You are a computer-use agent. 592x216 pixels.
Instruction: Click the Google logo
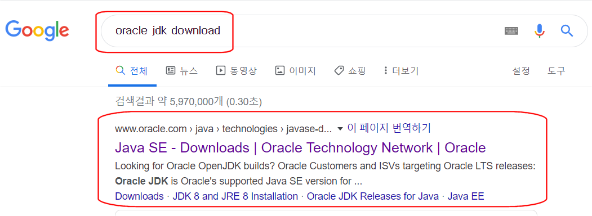click(x=37, y=31)
